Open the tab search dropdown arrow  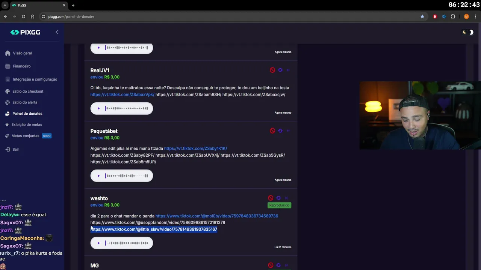(x=5, y=5)
